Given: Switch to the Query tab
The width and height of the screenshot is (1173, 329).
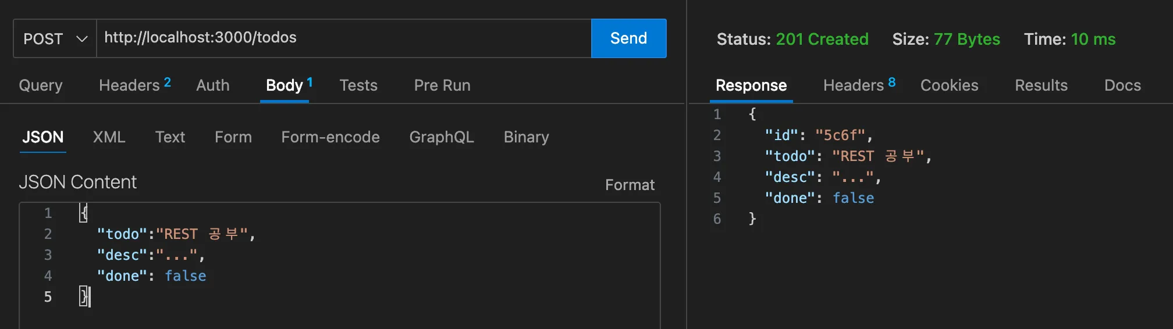Looking at the screenshot, I should tap(41, 85).
